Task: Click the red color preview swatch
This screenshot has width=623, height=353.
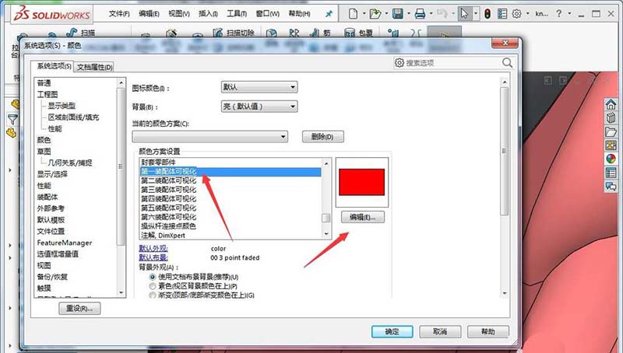Action: 361,183
